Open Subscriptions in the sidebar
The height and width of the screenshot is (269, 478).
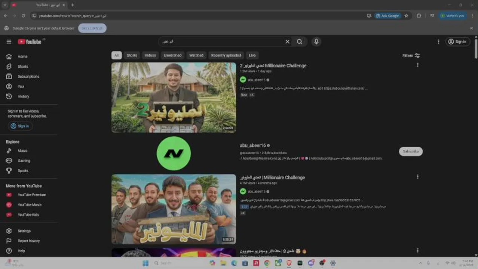tap(29, 76)
